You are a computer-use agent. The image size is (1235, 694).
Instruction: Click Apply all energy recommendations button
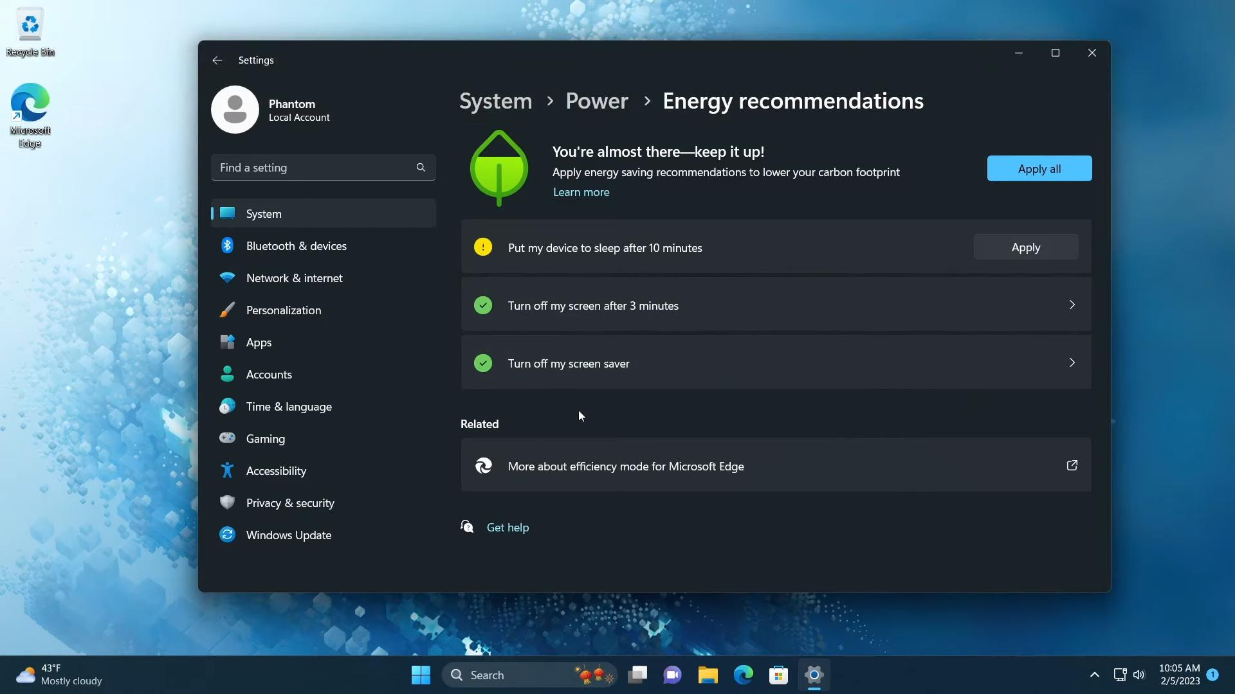pos(1039,168)
